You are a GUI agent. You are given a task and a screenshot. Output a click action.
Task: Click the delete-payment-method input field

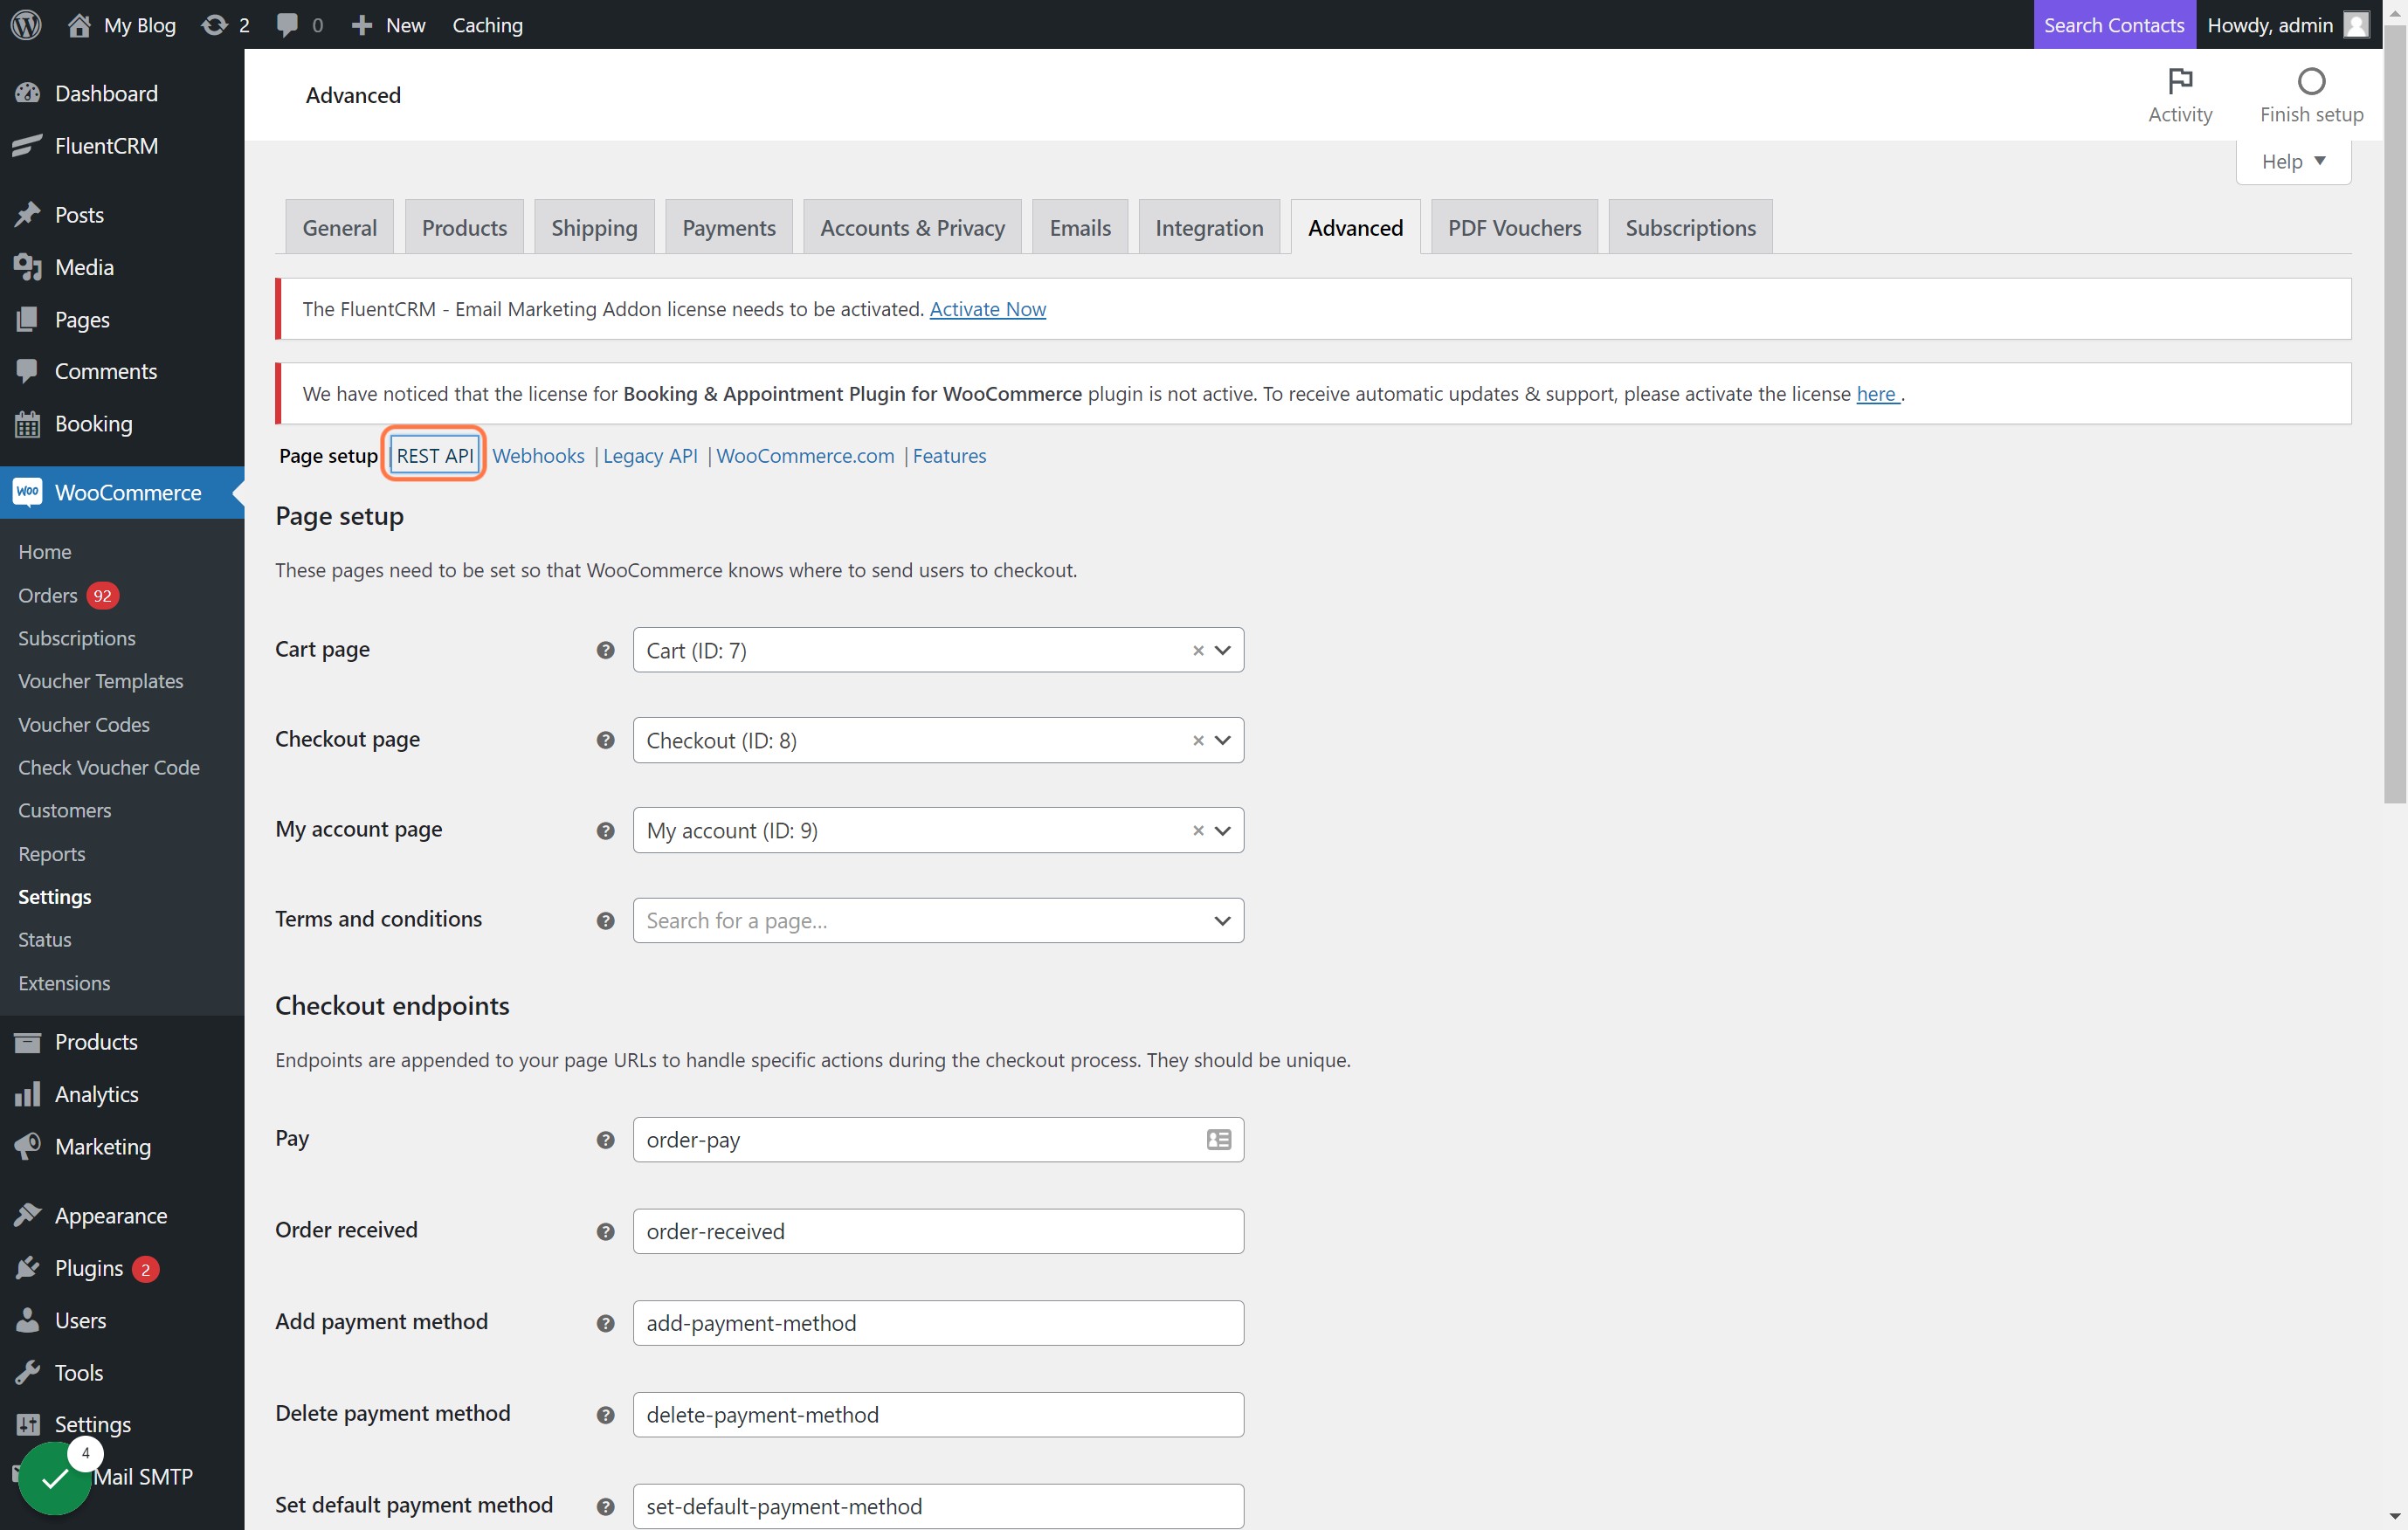coord(938,1415)
